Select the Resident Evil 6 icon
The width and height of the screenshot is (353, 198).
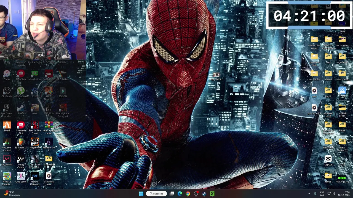[49, 145]
